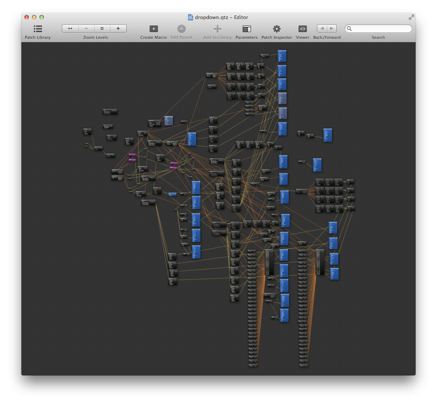Close the Editor window with red button
Screen dimensions: 437x405
[27, 17]
